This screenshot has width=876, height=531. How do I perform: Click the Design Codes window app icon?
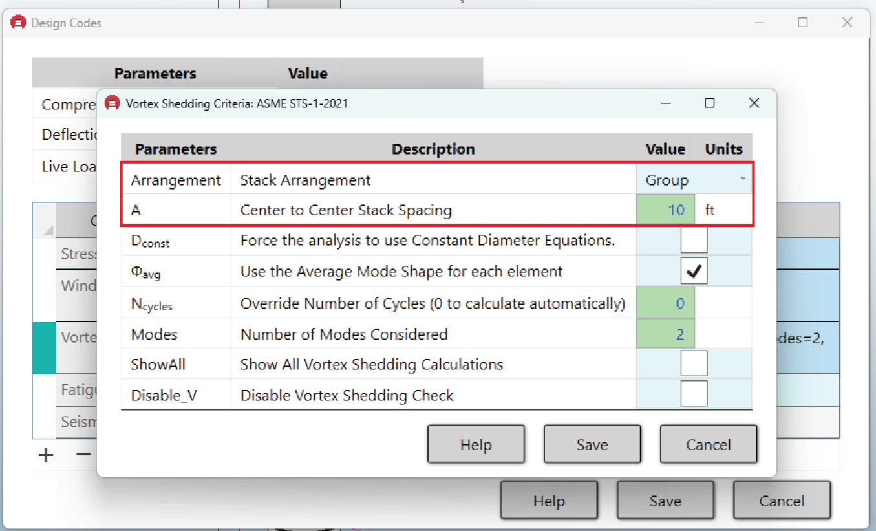click(x=18, y=23)
